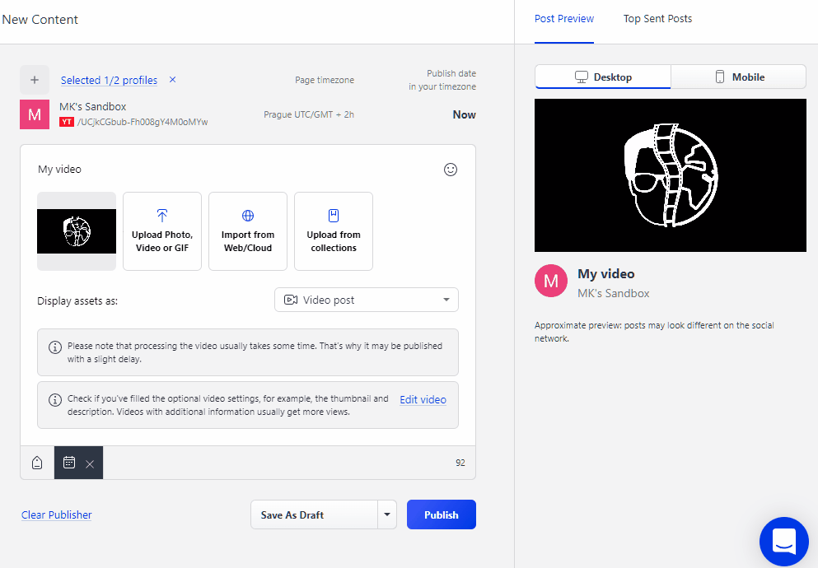The image size is (818, 568).
Task: Click the label tag icon in the composer footer
Action: (x=37, y=463)
